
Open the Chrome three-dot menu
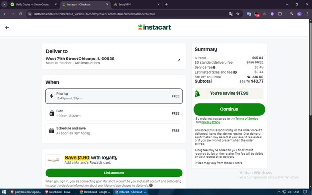[x=307, y=14]
